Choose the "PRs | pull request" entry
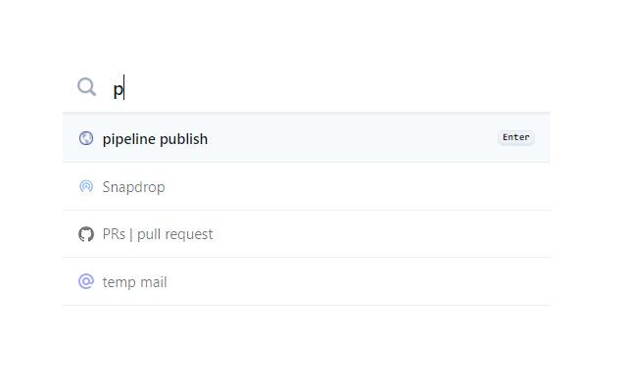Image resolution: width=627 pixels, height=392 pixels. pyautogui.click(x=158, y=234)
